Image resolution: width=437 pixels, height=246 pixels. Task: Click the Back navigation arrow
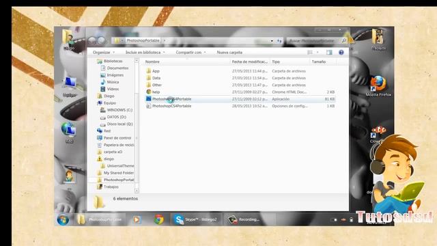(92, 41)
